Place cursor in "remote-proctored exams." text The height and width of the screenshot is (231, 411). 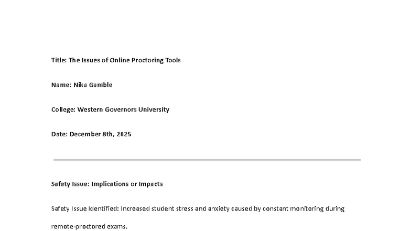pos(89,226)
